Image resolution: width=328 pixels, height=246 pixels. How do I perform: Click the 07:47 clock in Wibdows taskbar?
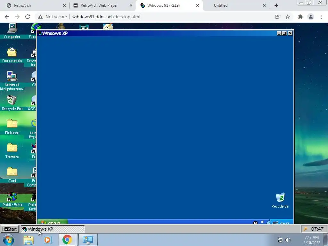tap(317, 229)
